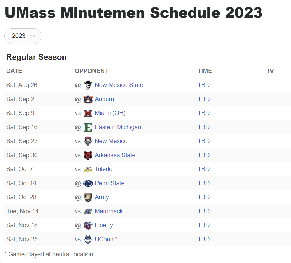
Task: Click the Army Black Knights logo
Action: pyautogui.click(x=88, y=197)
